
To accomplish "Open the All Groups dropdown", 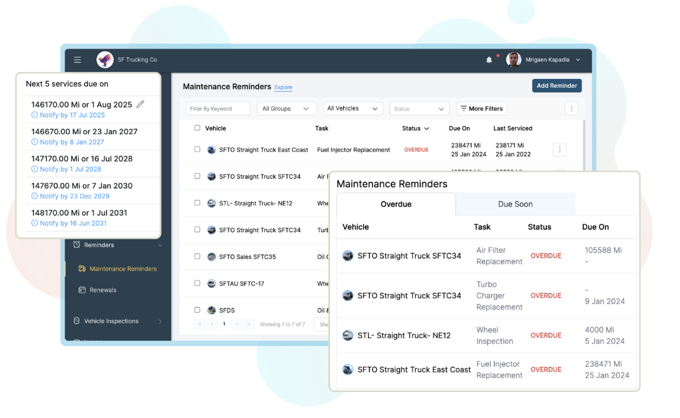I will pos(286,109).
